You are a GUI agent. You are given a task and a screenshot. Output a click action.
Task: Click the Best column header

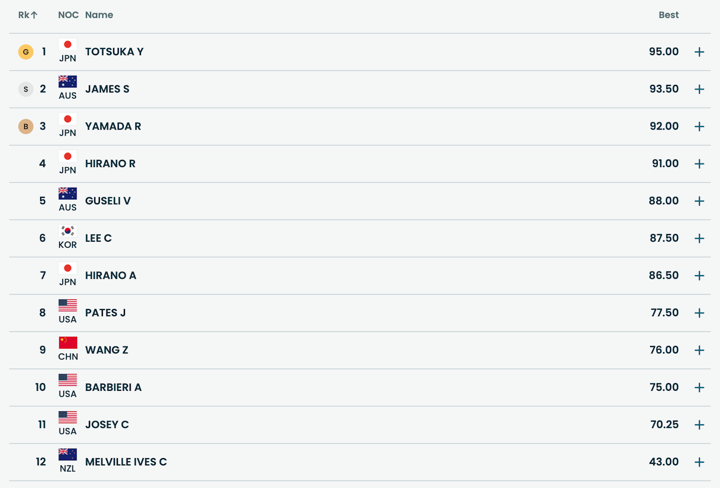coord(668,15)
